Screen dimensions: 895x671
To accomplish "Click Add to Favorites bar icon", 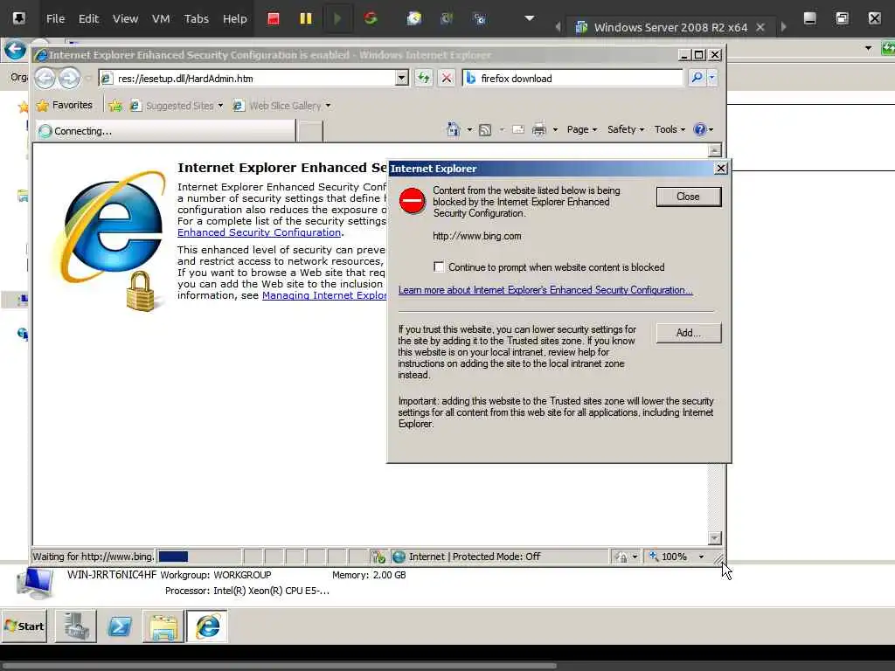I will 115,106.
